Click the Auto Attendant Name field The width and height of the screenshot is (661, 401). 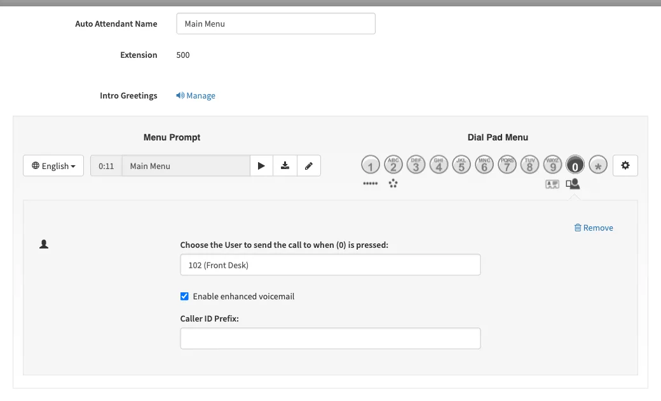pyautogui.click(x=276, y=24)
